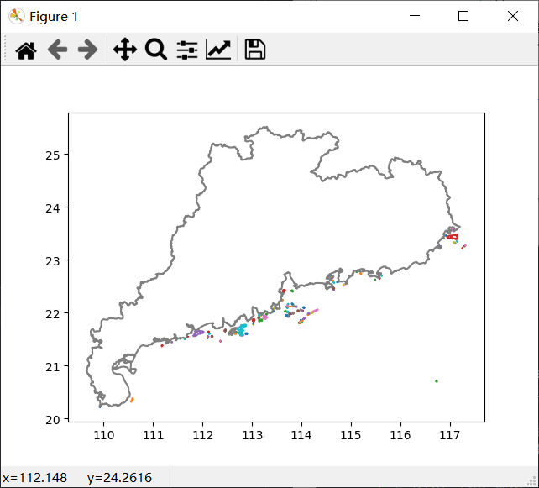Click the x-axis tick label 112

pyautogui.click(x=203, y=435)
